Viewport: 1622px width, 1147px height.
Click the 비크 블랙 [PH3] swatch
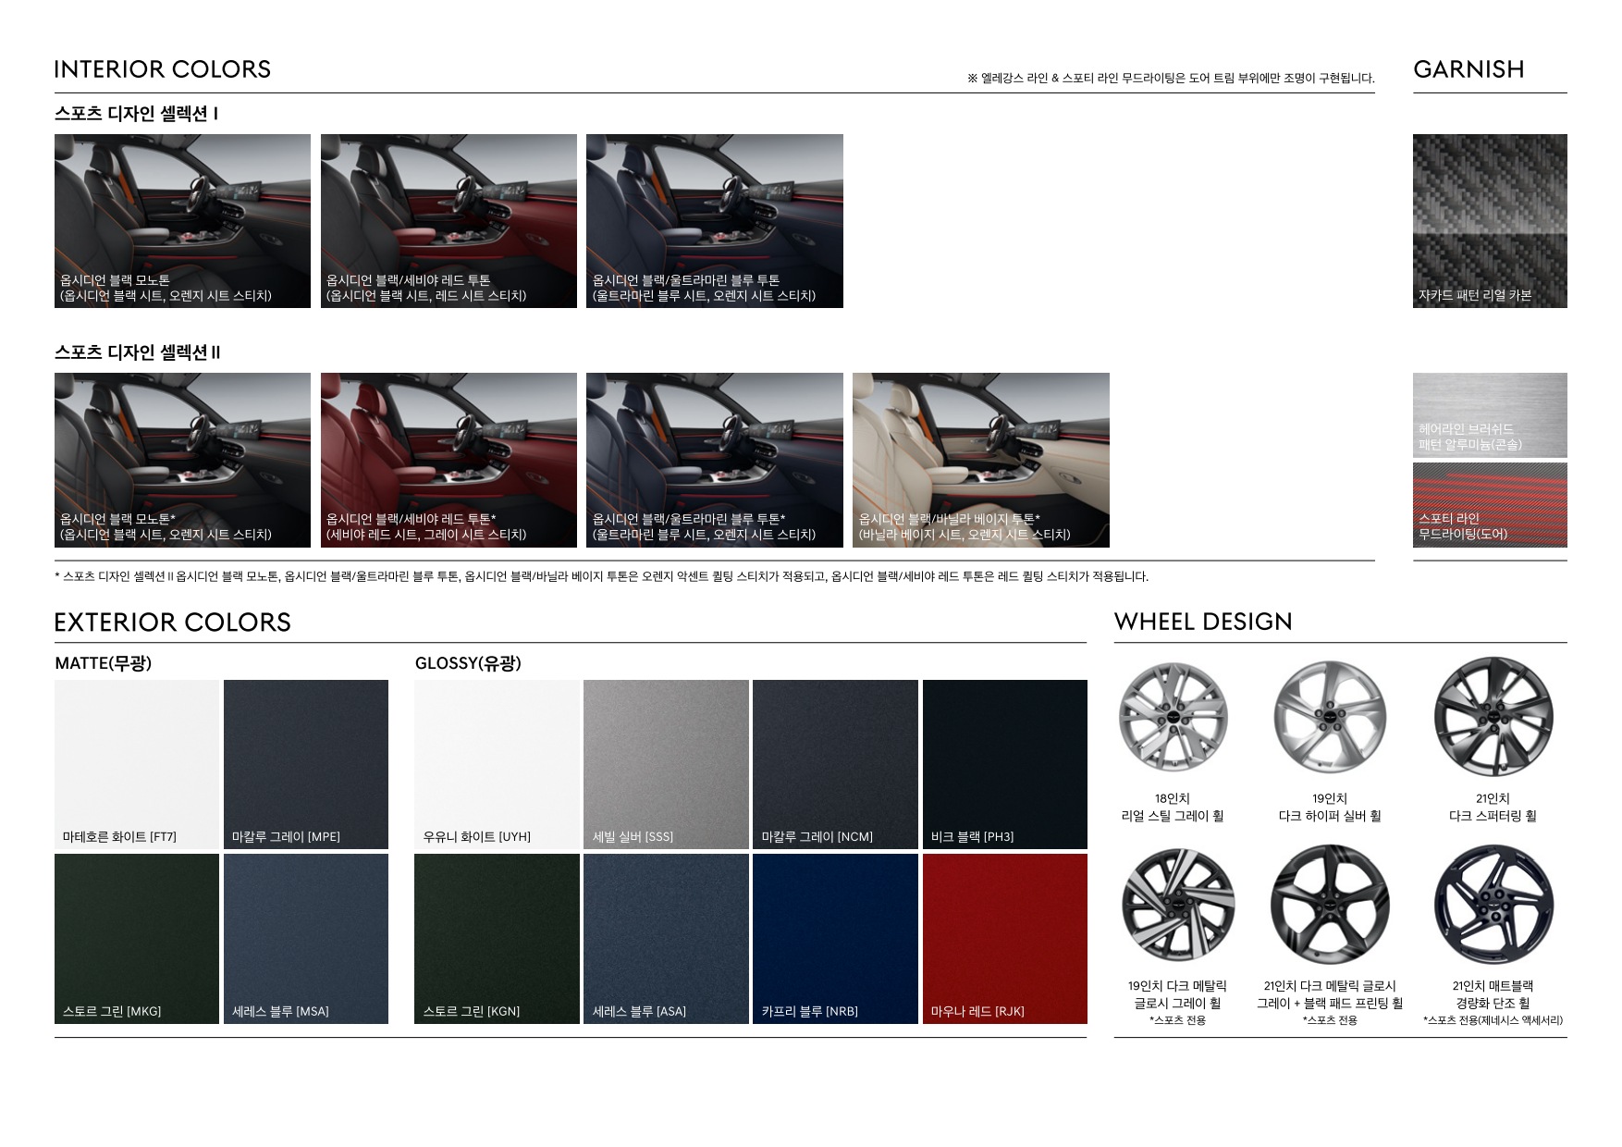pyautogui.click(x=1004, y=764)
